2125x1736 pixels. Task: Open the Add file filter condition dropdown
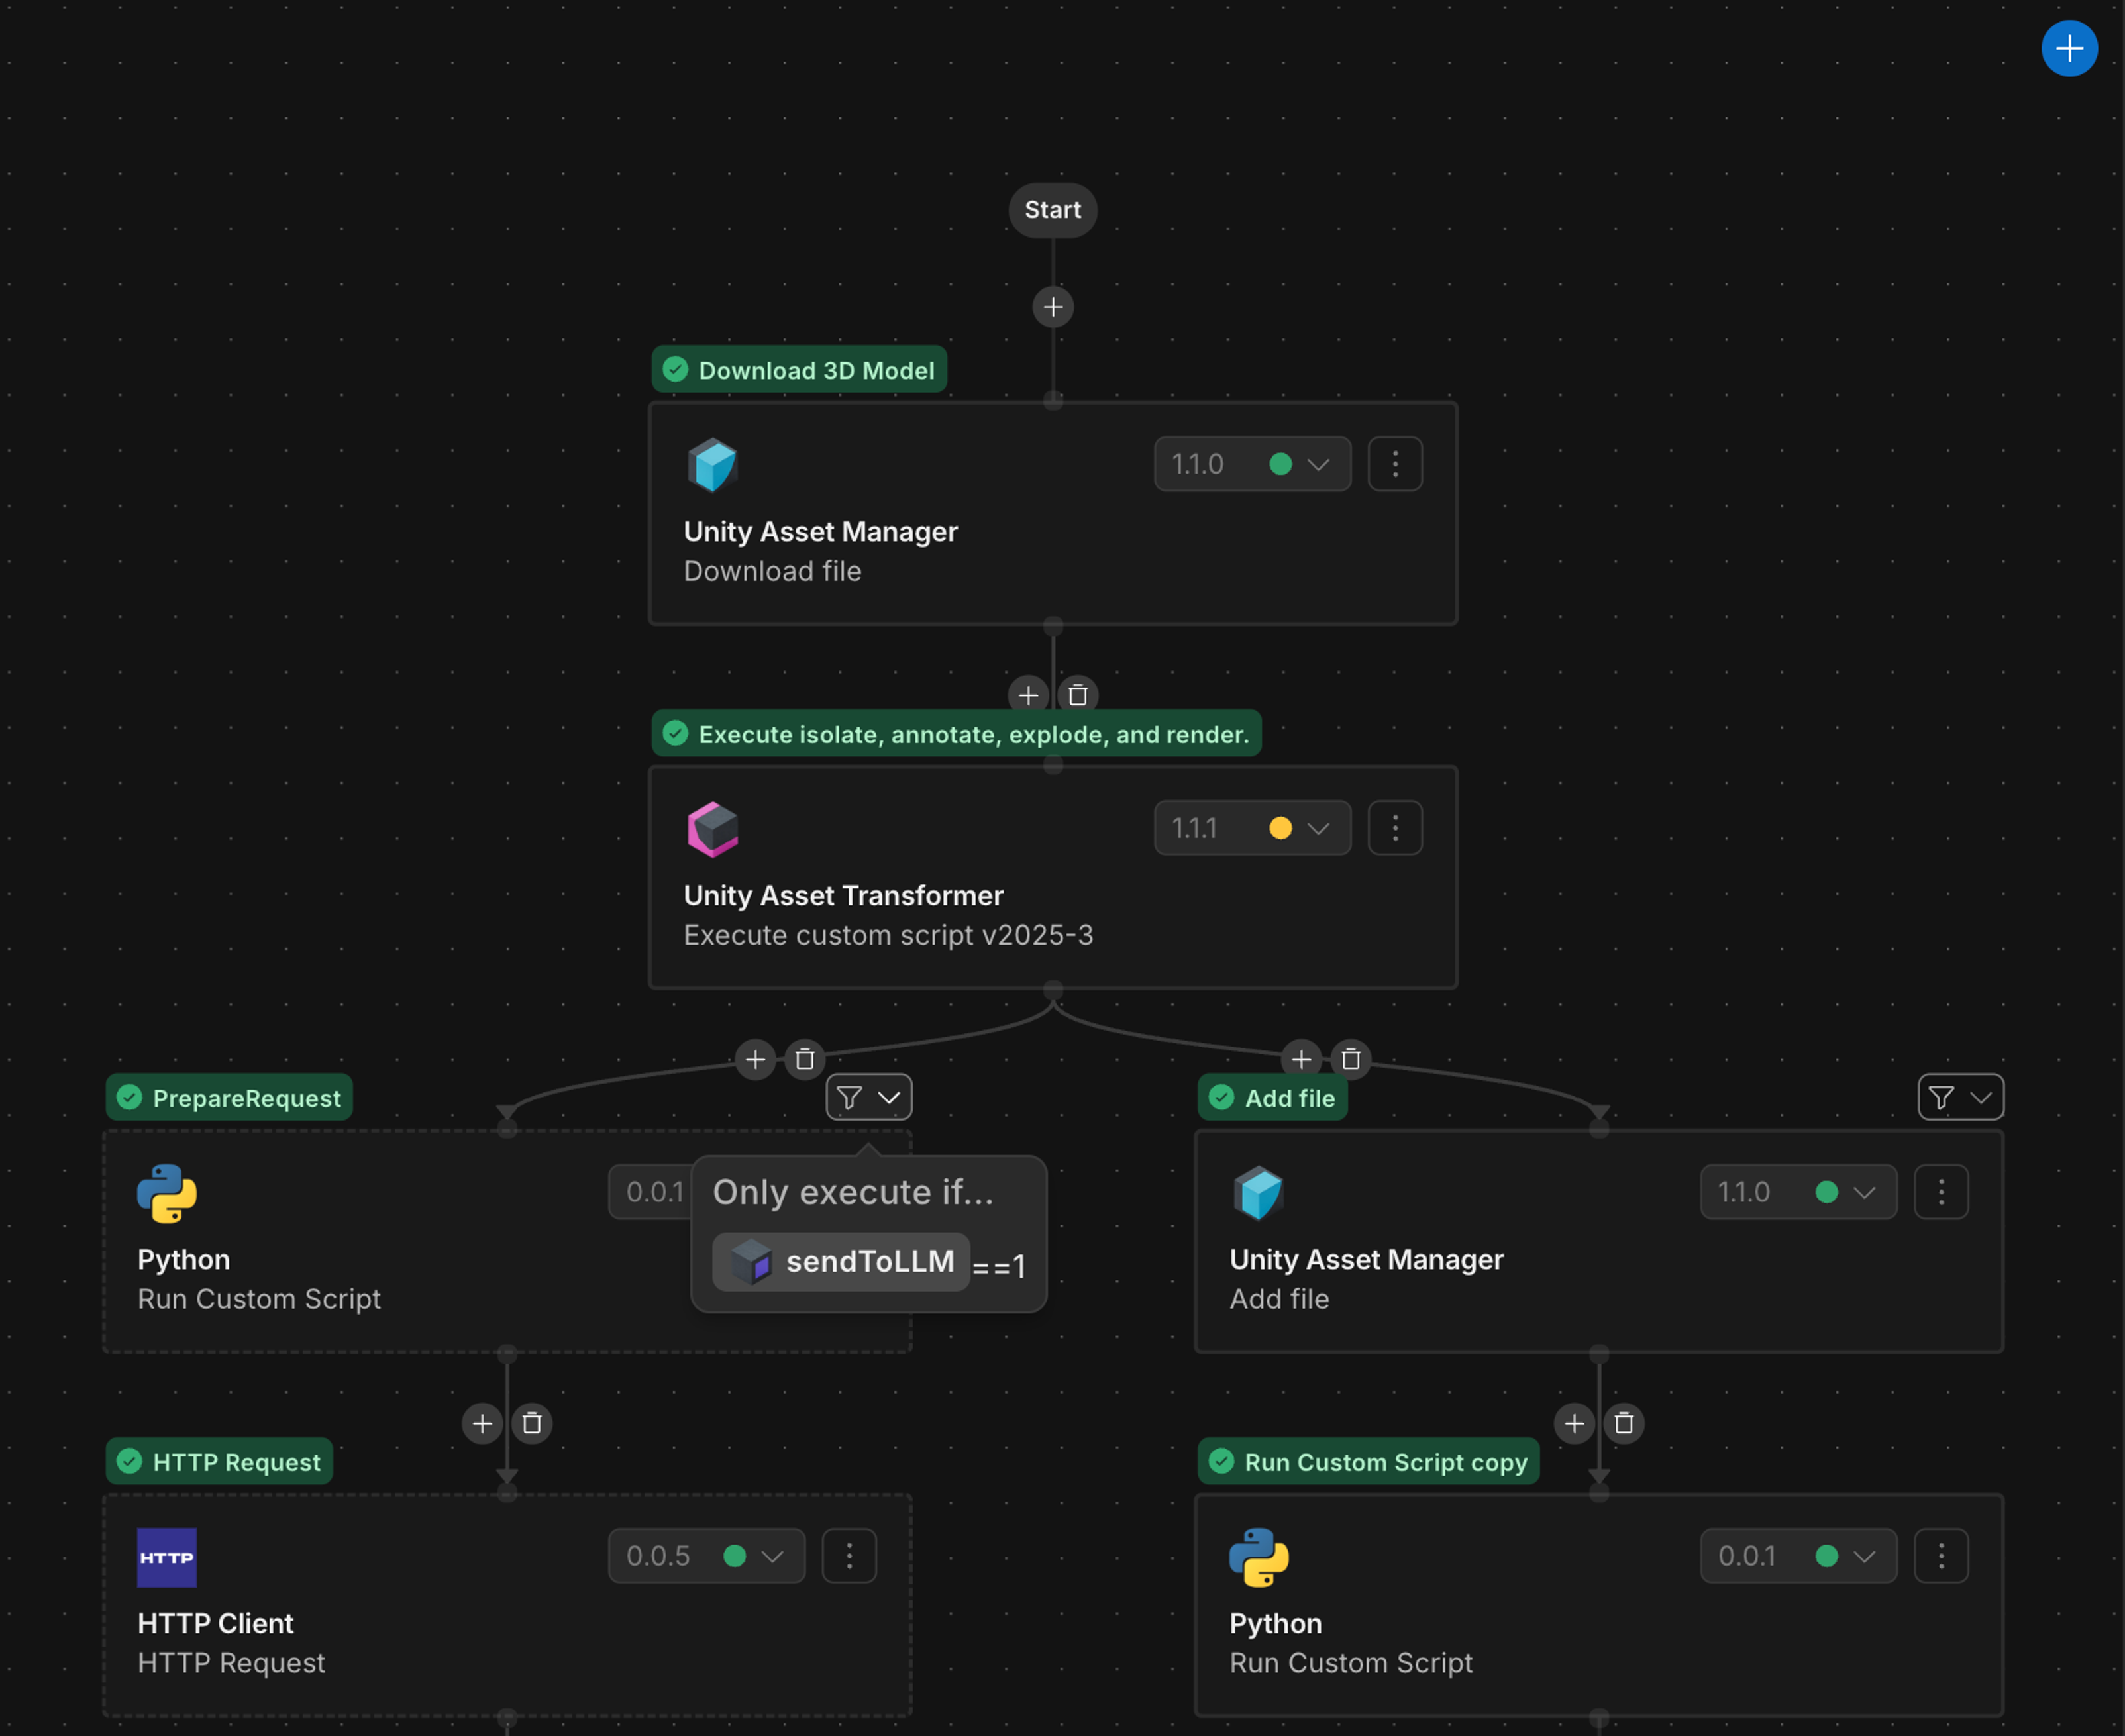point(1961,1098)
